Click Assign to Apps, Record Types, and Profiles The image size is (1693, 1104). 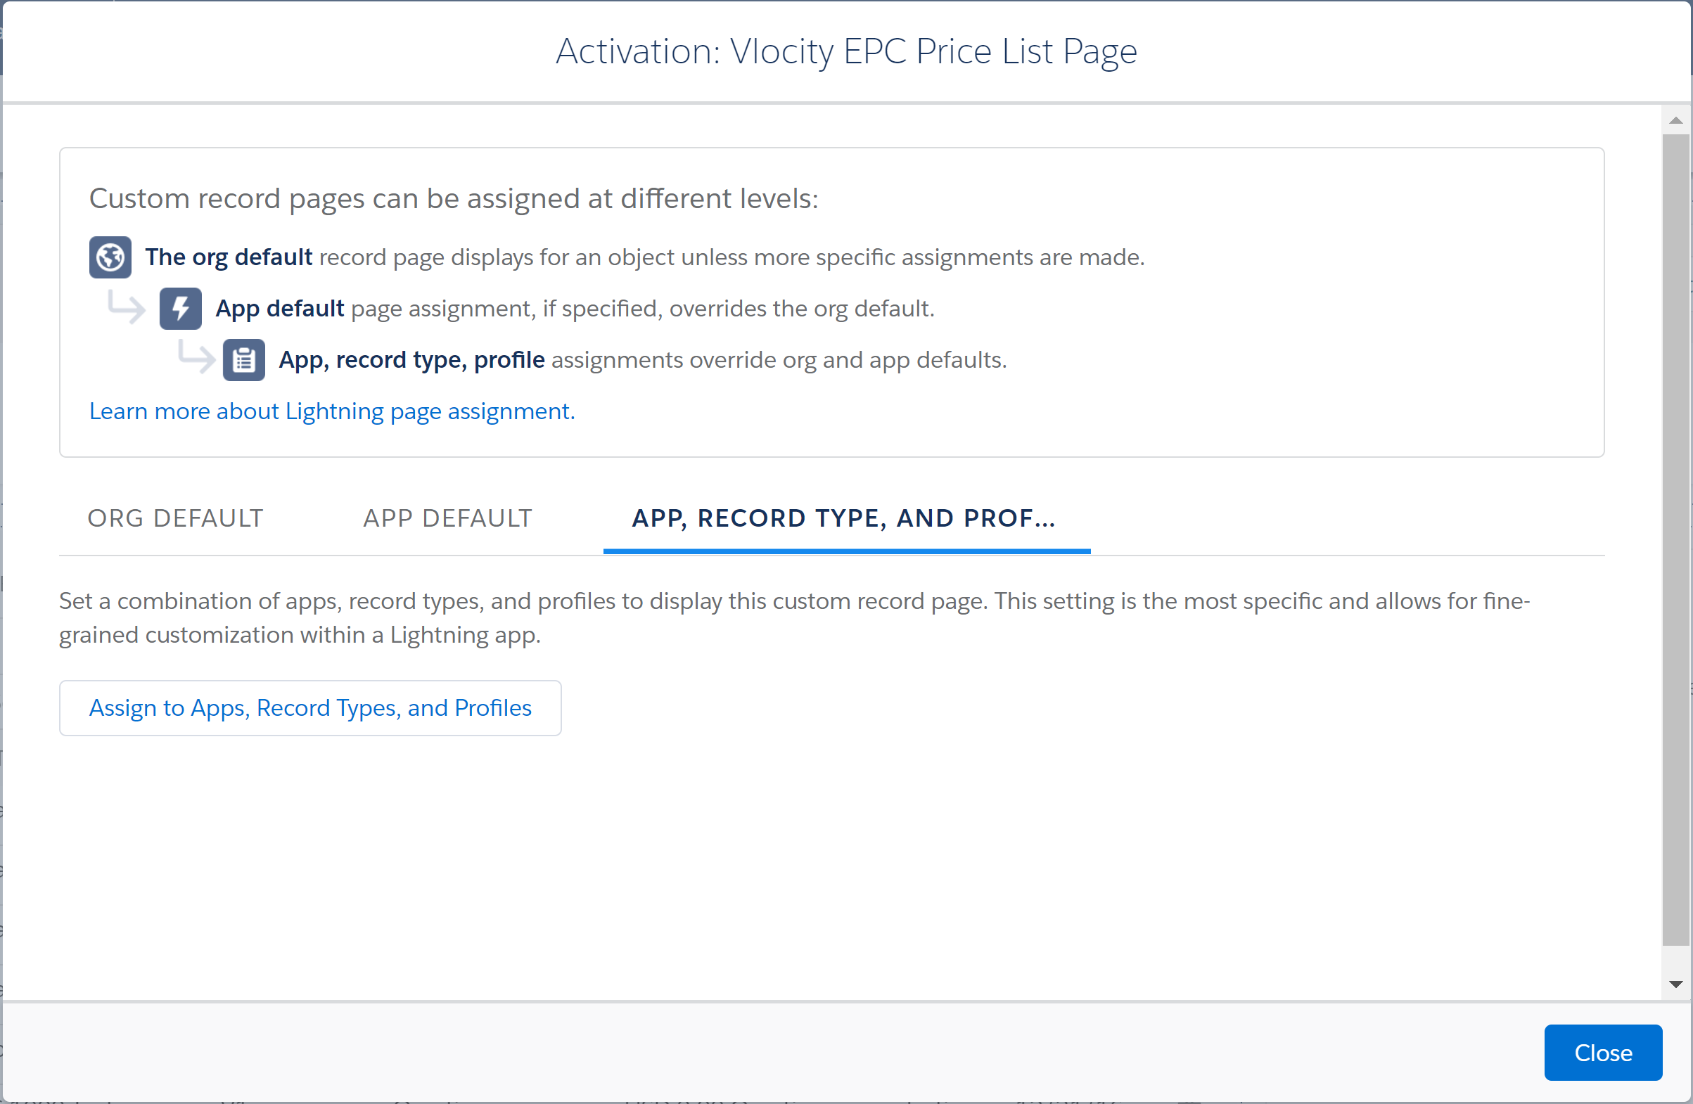click(x=310, y=708)
